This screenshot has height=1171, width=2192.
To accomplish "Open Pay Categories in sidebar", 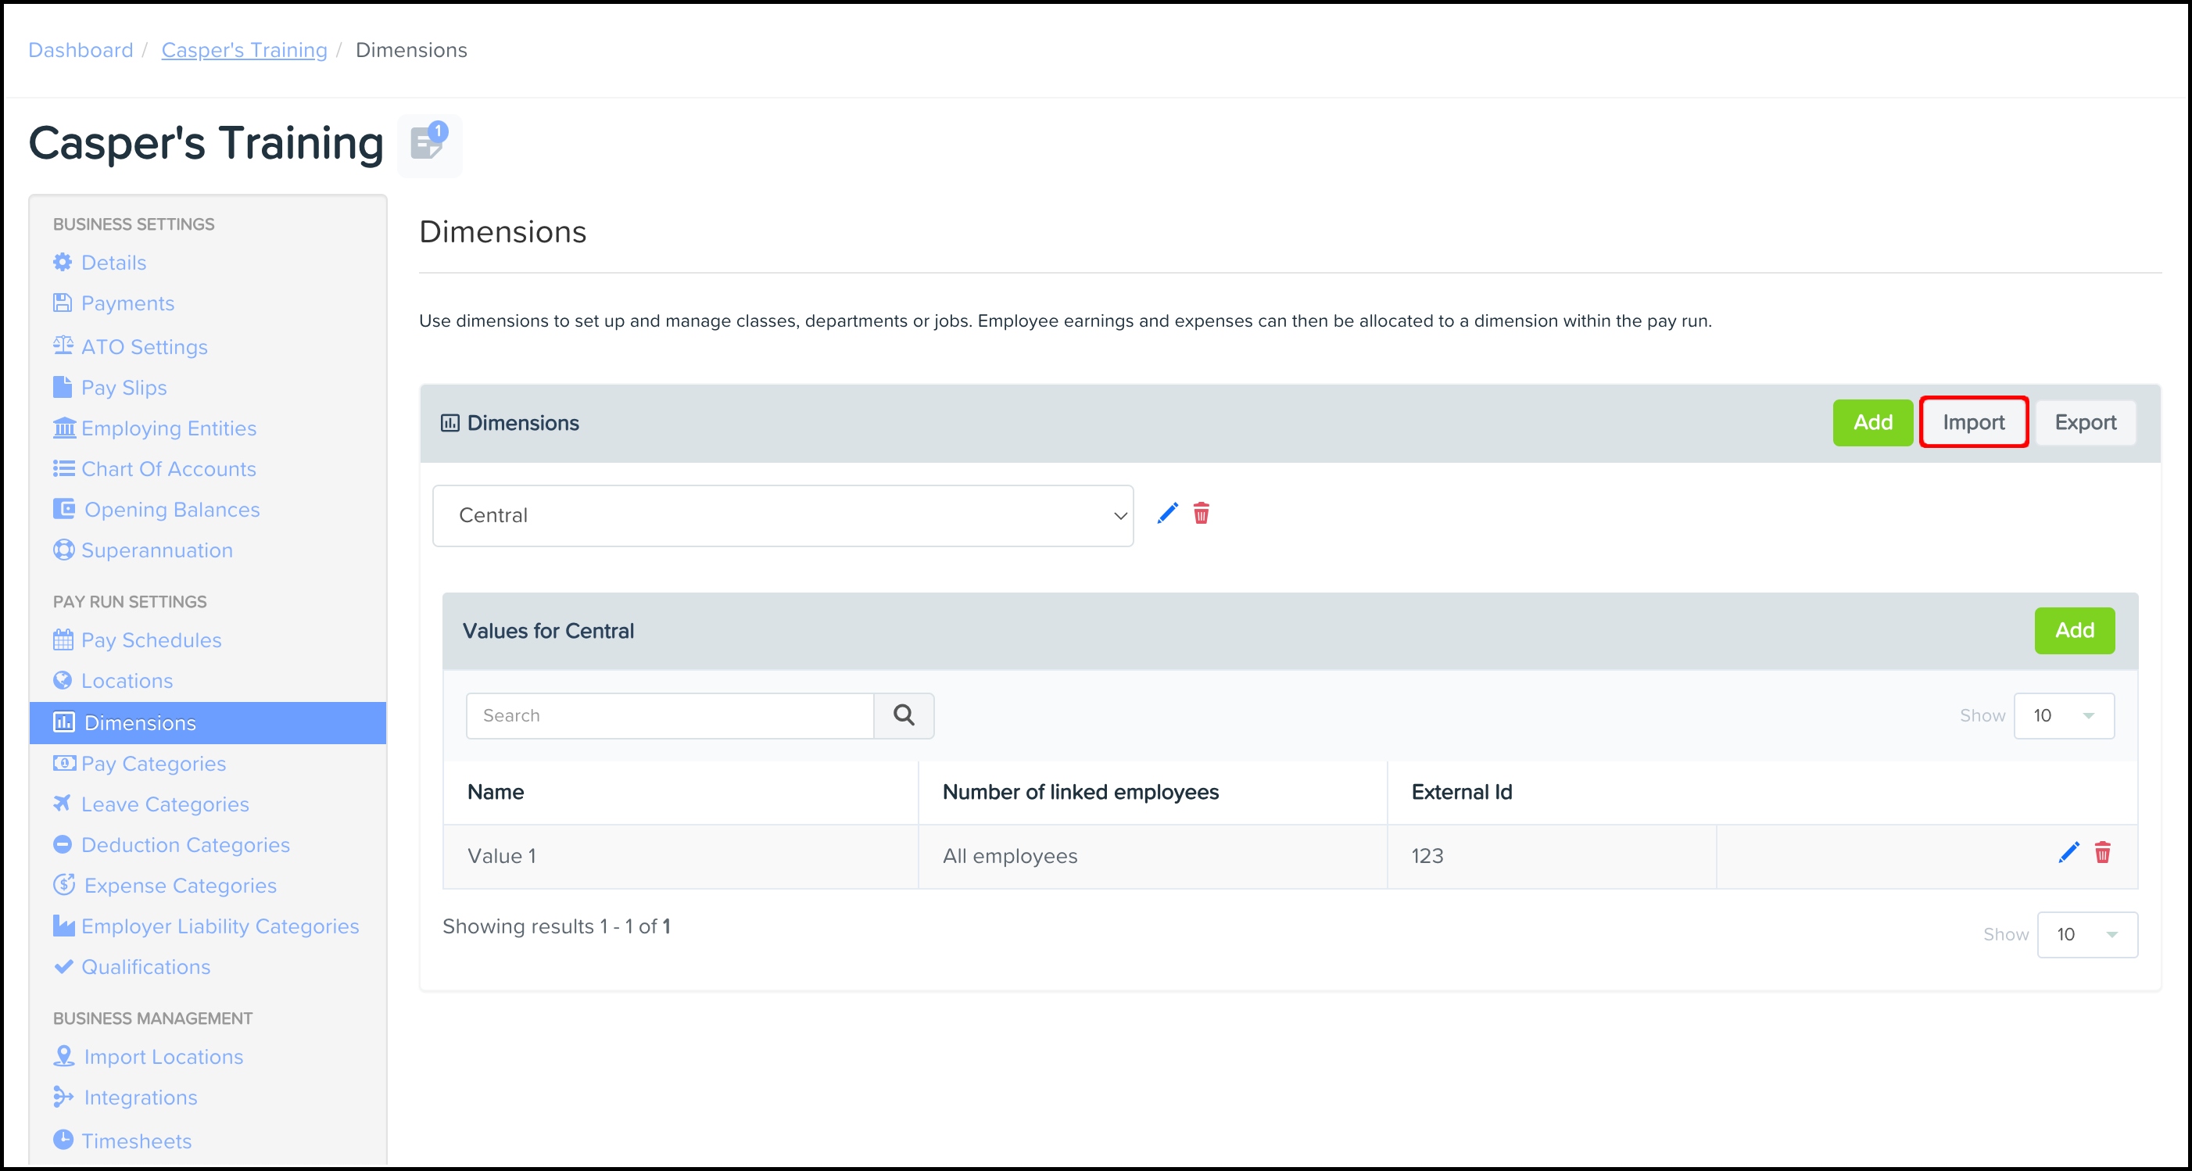I will [153, 764].
